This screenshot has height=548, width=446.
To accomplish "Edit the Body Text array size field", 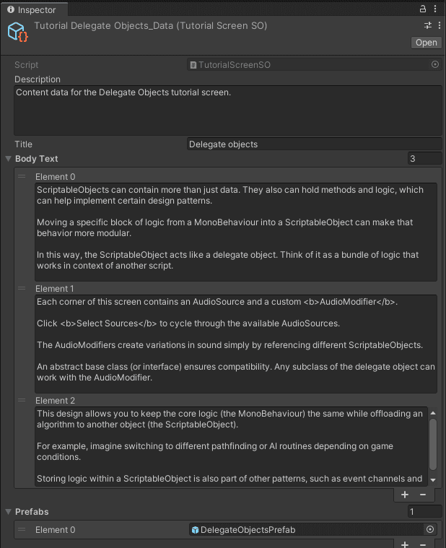I will 424,159.
